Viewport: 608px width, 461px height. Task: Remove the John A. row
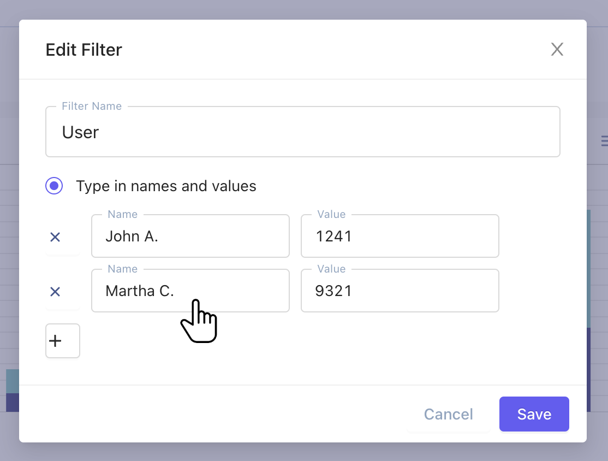click(55, 237)
